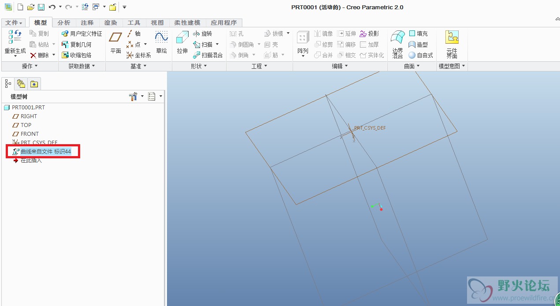
Task: Click the Project (投影) tool
Action: [x=369, y=34]
